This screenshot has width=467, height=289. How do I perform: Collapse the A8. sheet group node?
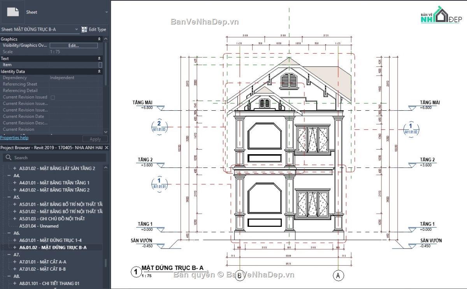9,276
